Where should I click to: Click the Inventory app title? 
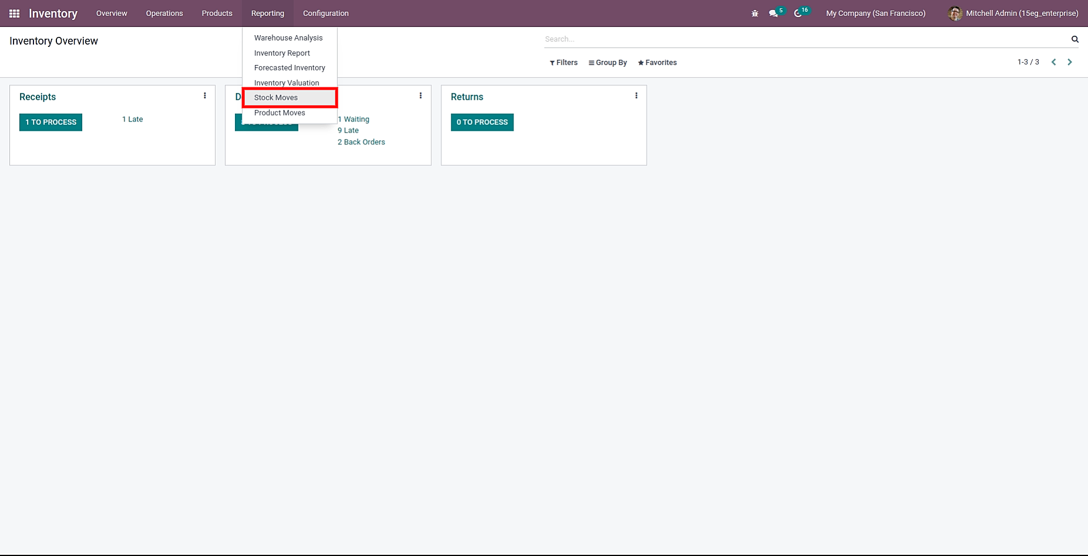(53, 13)
